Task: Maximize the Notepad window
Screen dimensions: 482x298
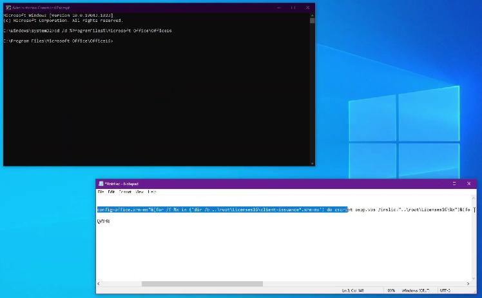Action: click(x=454, y=183)
